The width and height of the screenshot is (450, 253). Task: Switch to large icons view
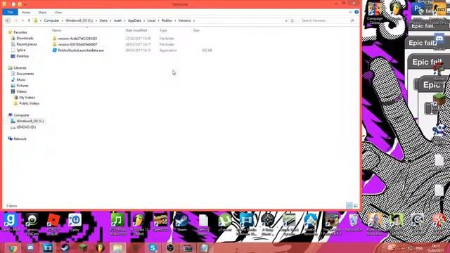tap(356, 205)
